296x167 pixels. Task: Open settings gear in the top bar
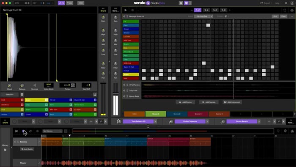click(286, 3)
